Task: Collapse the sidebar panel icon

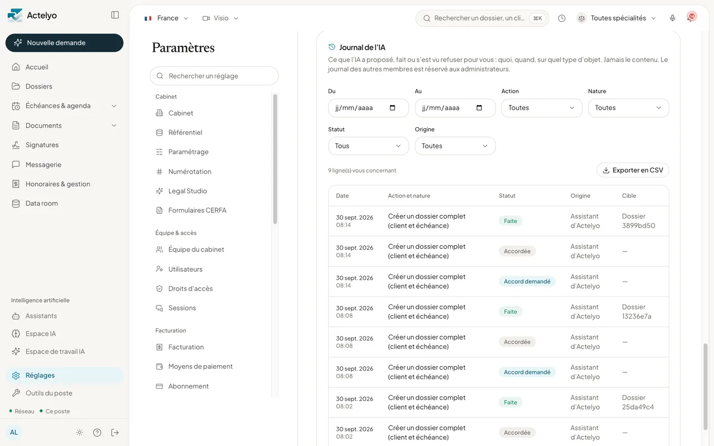Action: point(115,15)
